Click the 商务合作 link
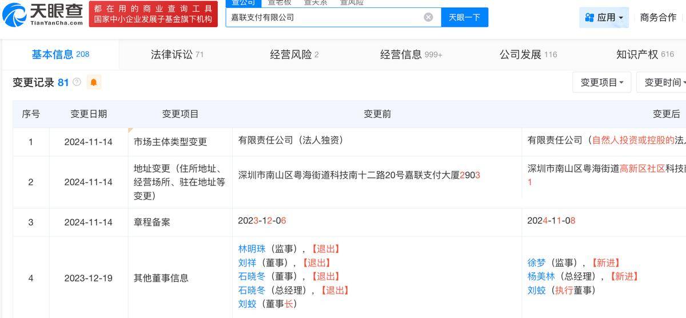 point(658,18)
